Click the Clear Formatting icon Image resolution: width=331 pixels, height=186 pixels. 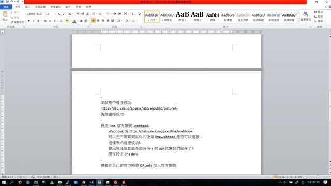pyautogui.click(x=78, y=14)
